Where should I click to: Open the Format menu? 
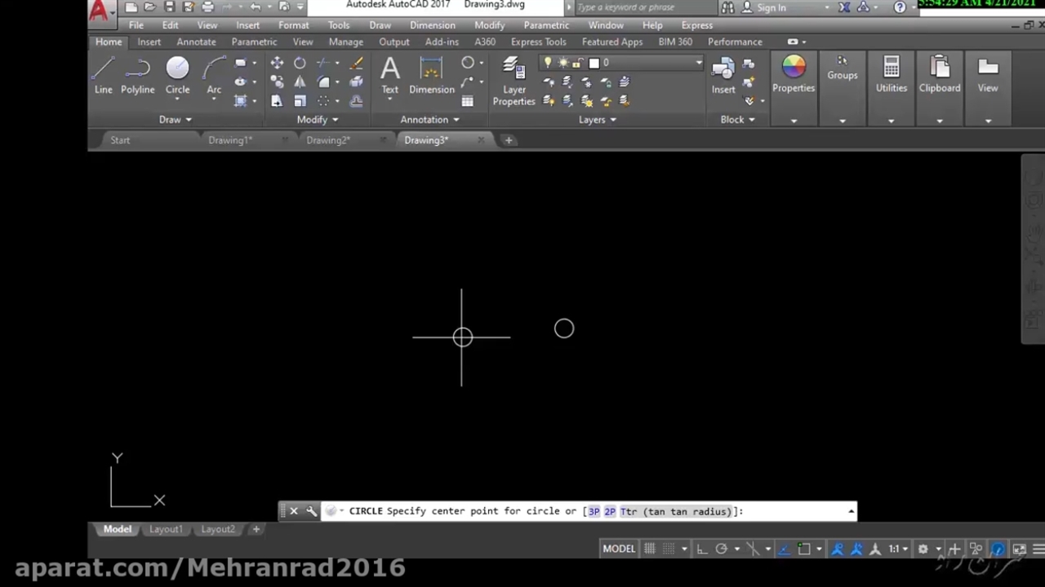click(293, 25)
